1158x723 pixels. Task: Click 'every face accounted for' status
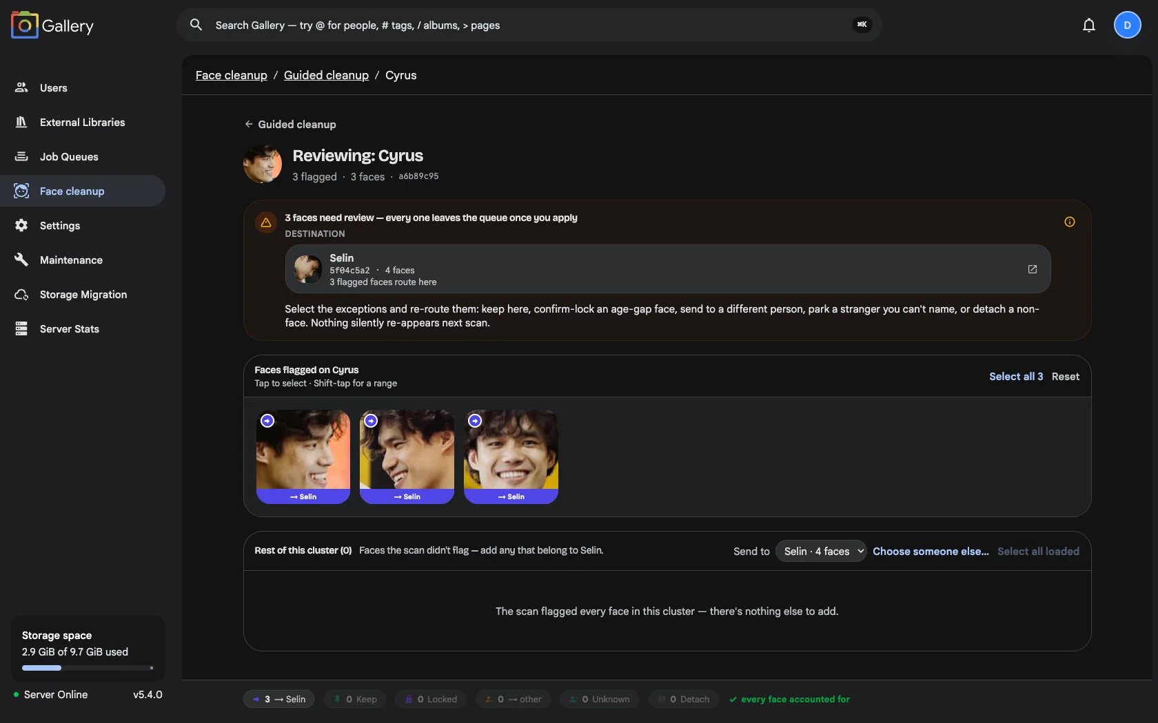point(789,699)
